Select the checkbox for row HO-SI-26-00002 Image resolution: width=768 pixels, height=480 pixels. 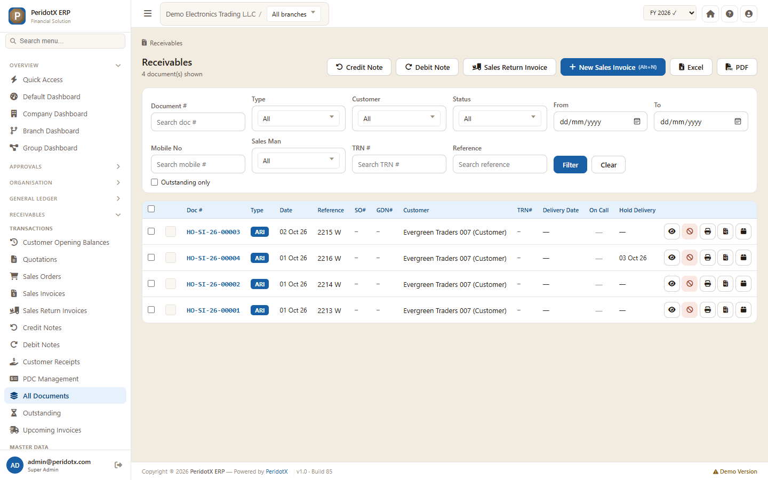coord(151,284)
